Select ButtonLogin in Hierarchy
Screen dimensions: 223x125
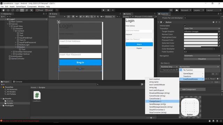(x=24, y=45)
